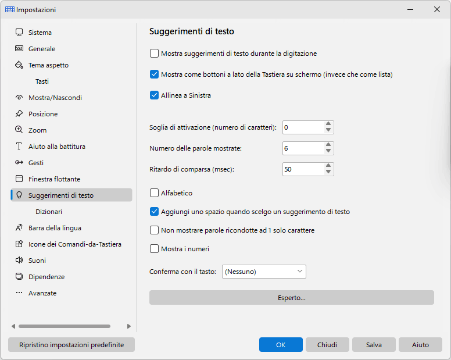Click the Finestra flottante window icon
Image resolution: width=451 pixels, height=360 pixels.
(x=19, y=179)
